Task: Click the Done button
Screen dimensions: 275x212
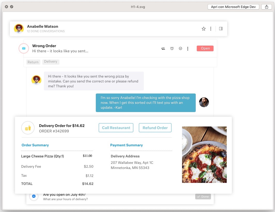Action: [x=203, y=197]
